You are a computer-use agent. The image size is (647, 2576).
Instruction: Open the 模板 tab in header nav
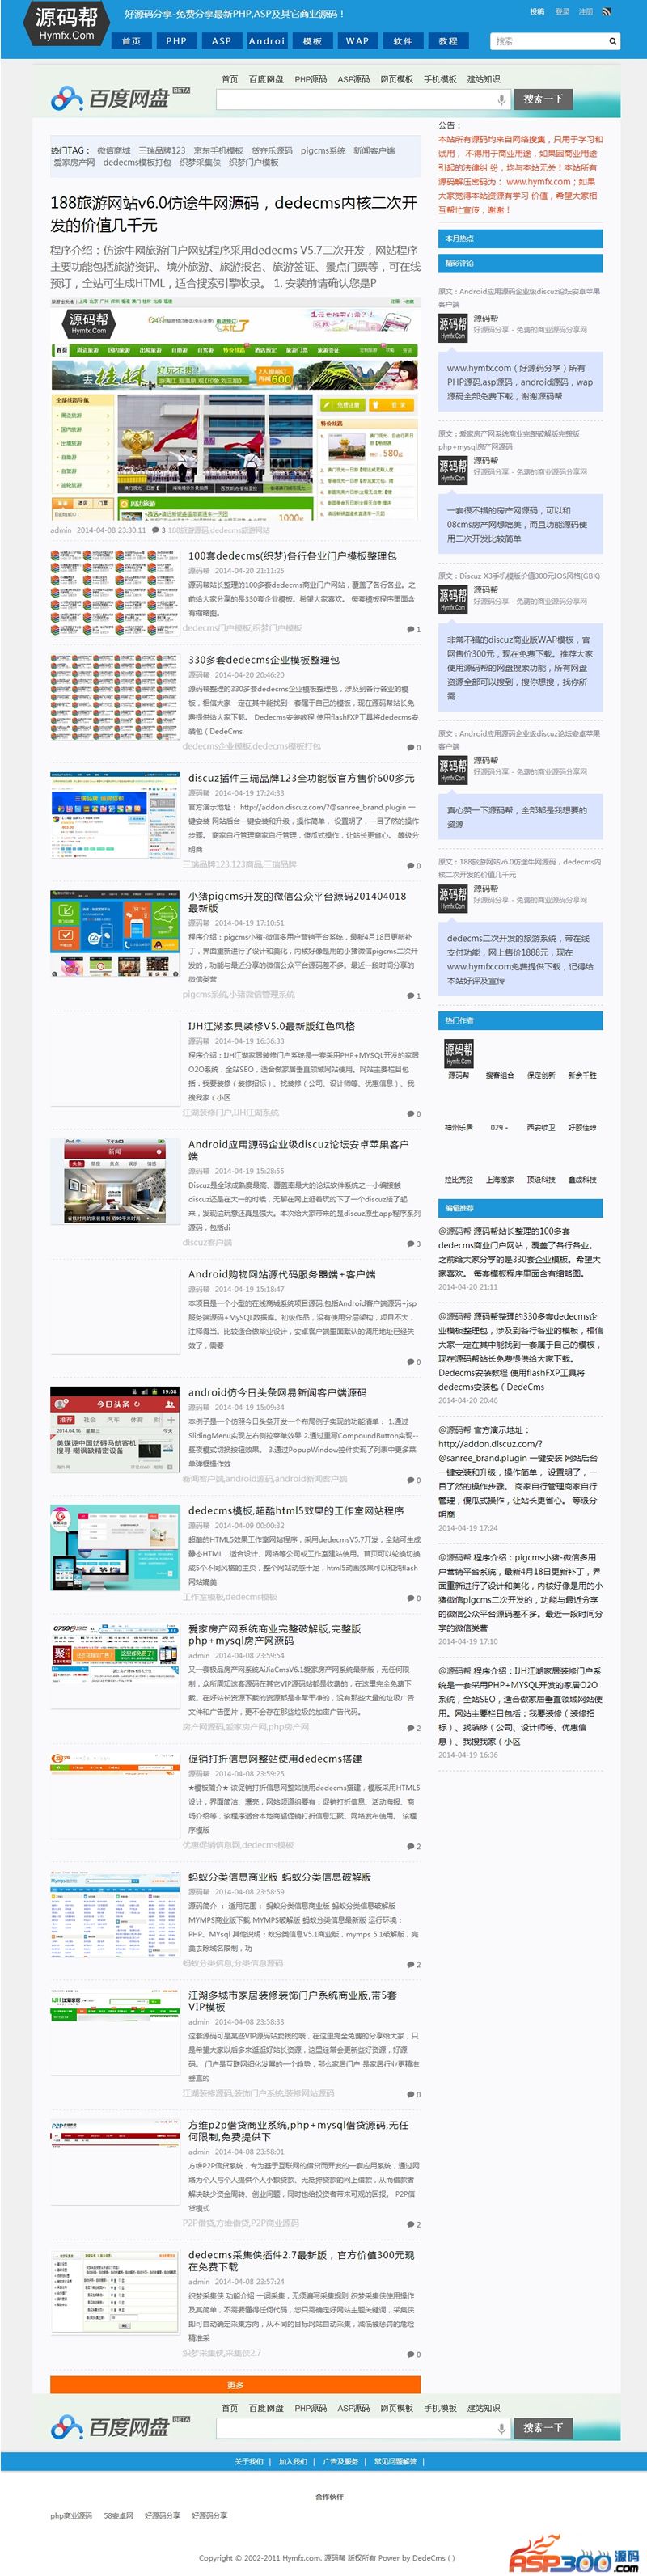[312, 41]
